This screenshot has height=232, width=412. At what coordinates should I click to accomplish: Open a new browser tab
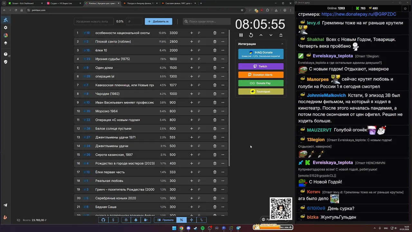[201, 3]
